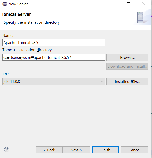Open the Installed JREs preferences

[127, 81]
